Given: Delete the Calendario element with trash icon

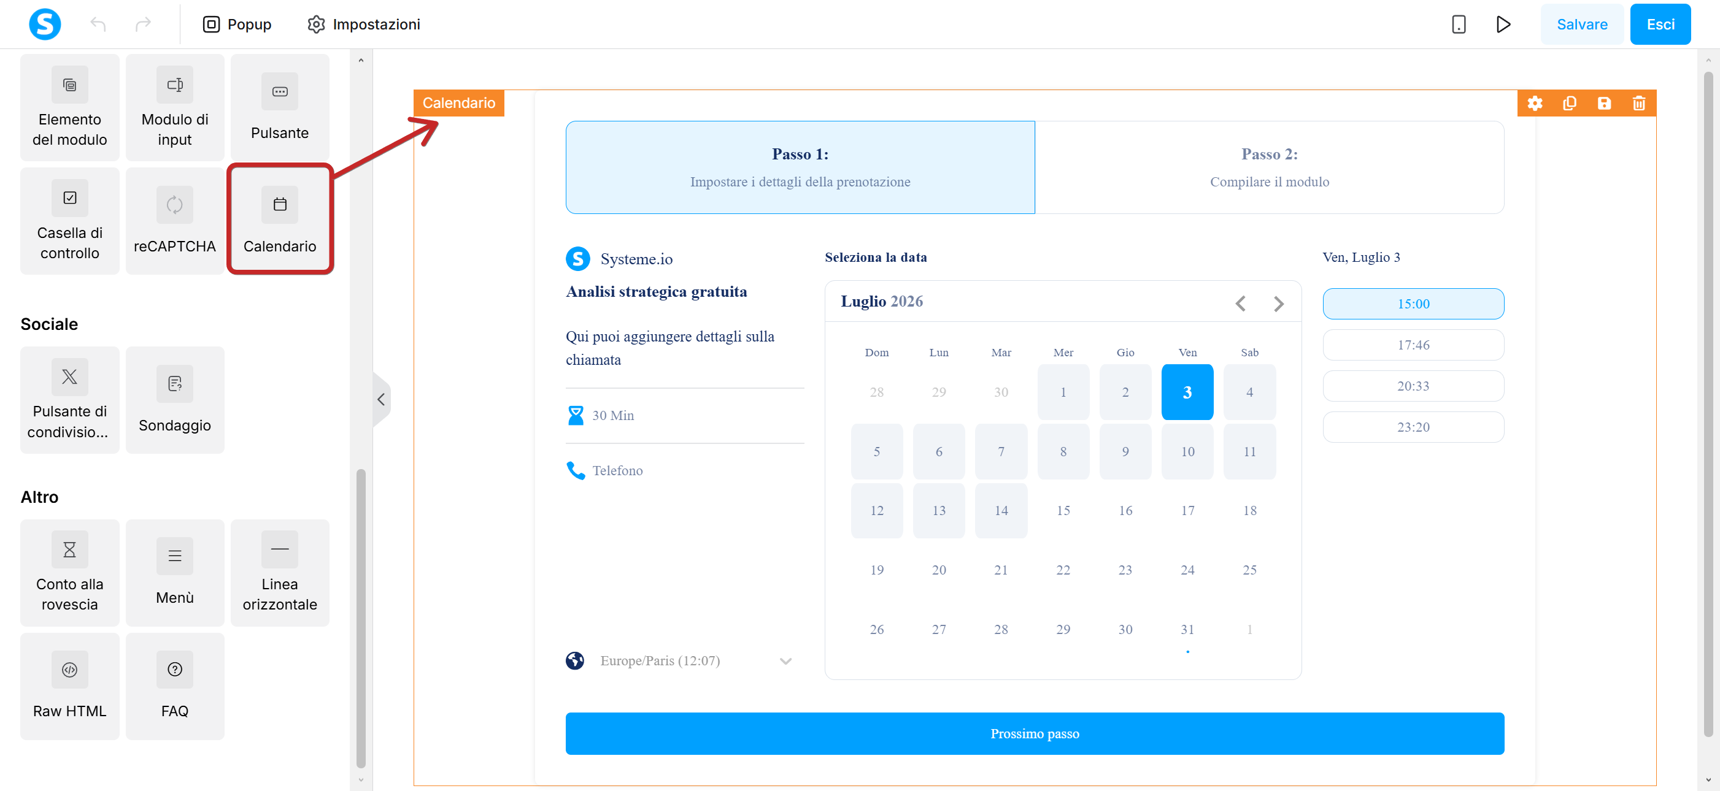Looking at the screenshot, I should tap(1638, 104).
